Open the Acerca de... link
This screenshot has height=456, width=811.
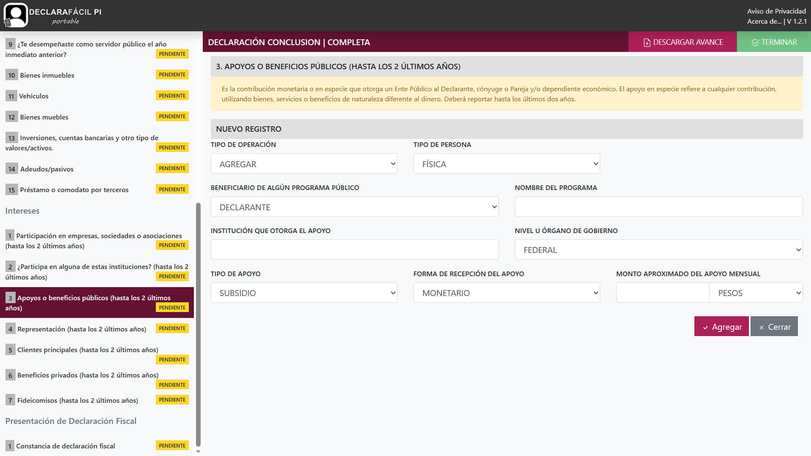(764, 22)
